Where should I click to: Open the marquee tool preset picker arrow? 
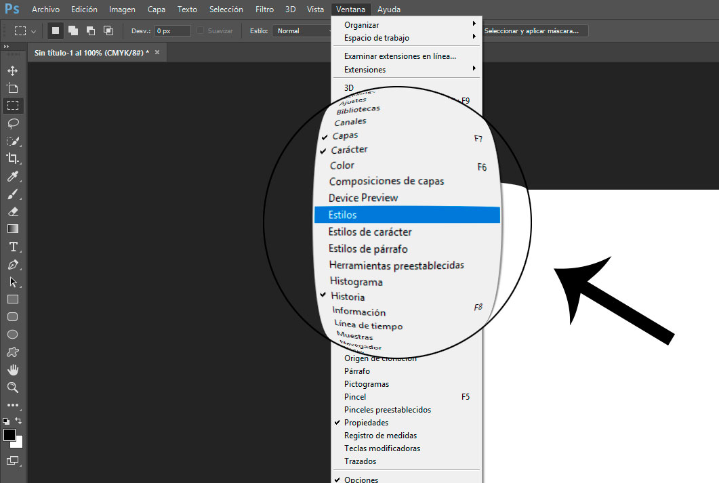33,31
